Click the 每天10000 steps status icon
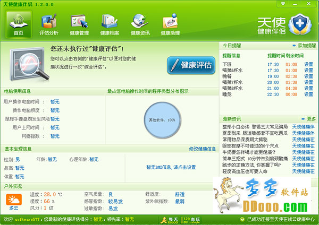The image size is (319, 225). pos(169,220)
